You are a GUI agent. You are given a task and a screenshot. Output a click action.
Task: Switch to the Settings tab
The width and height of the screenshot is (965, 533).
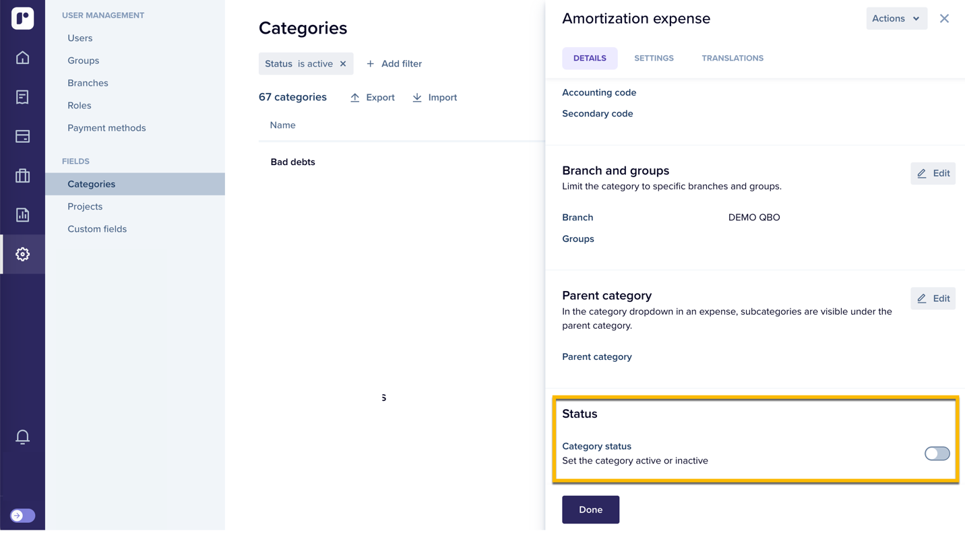pyautogui.click(x=654, y=58)
